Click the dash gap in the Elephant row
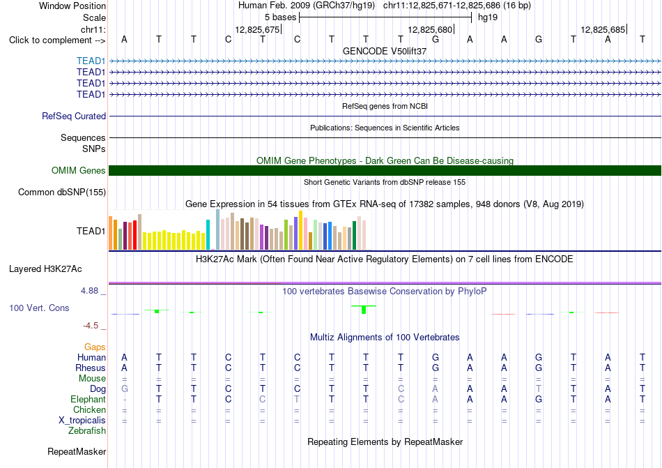 [x=124, y=400]
